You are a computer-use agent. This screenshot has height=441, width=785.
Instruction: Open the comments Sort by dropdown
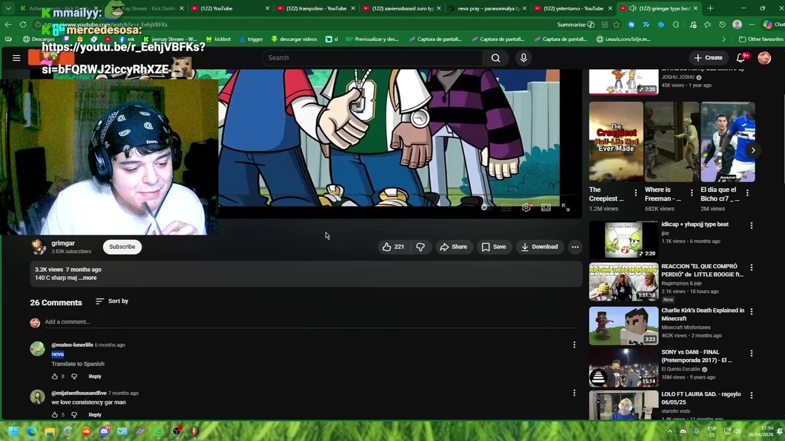coord(112,301)
